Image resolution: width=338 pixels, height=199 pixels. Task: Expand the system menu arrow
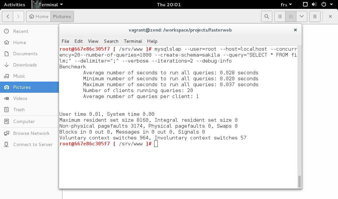click(x=331, y=5)
